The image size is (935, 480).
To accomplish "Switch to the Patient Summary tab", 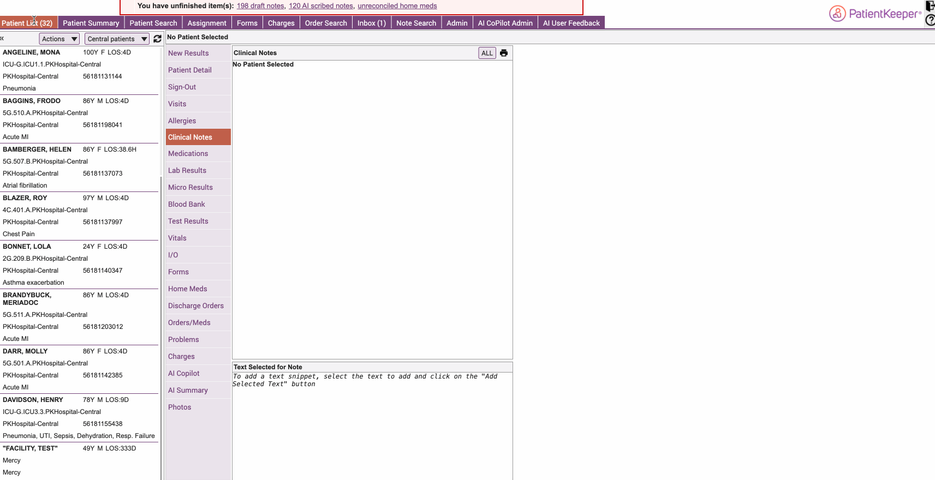I will 91,23.
